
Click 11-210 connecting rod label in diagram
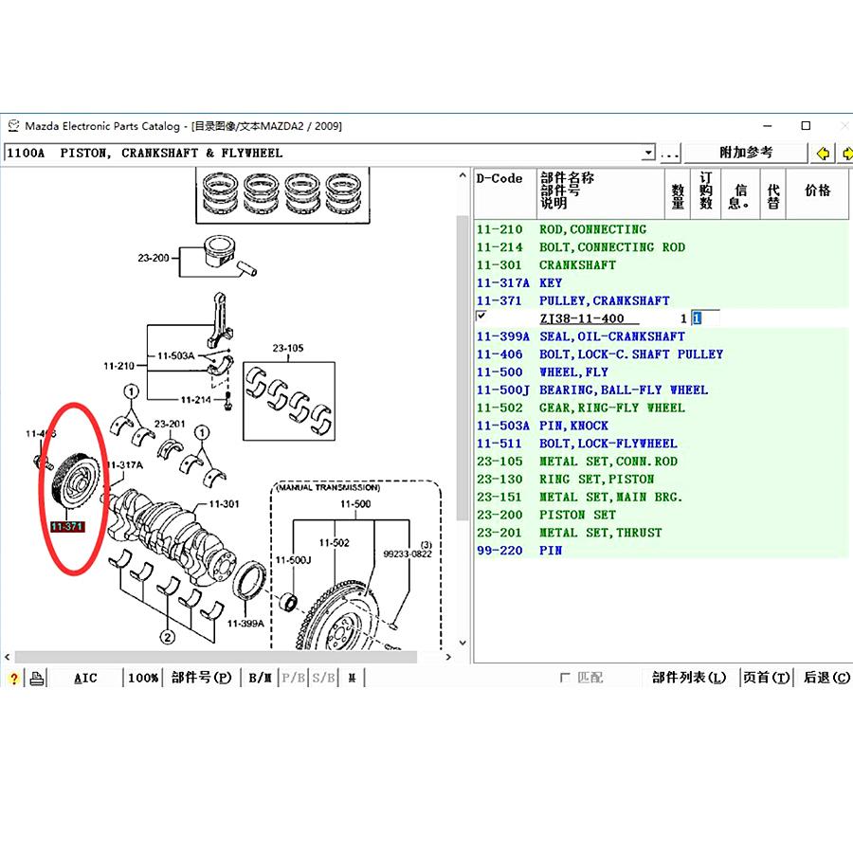pyautogui.click(x=118, y=366)
